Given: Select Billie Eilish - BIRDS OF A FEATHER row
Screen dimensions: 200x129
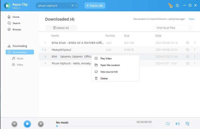Looking at the screenshot, I should pyautogui.click(x=119, y=43).
